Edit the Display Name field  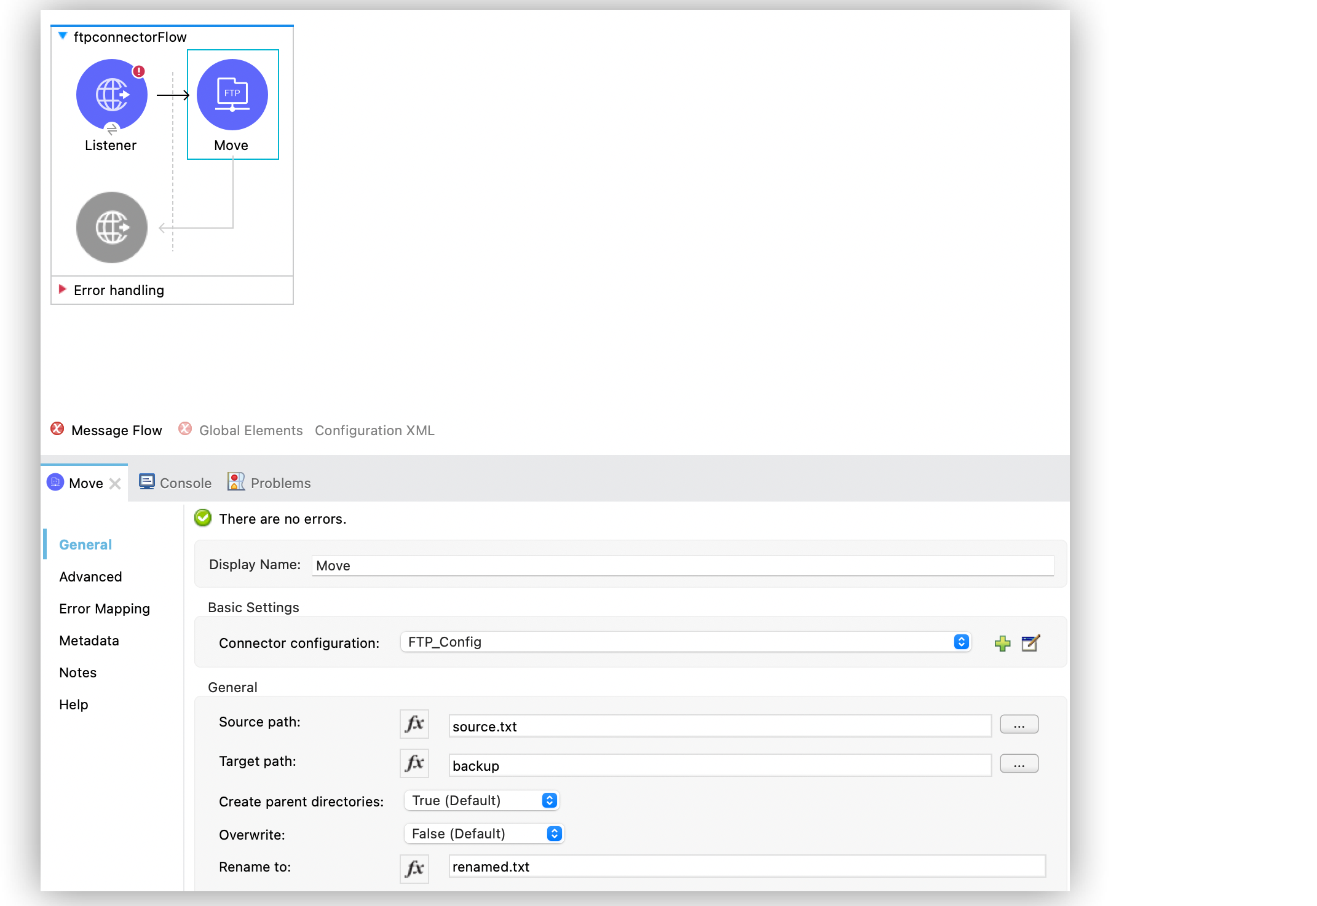click(682, 565)
